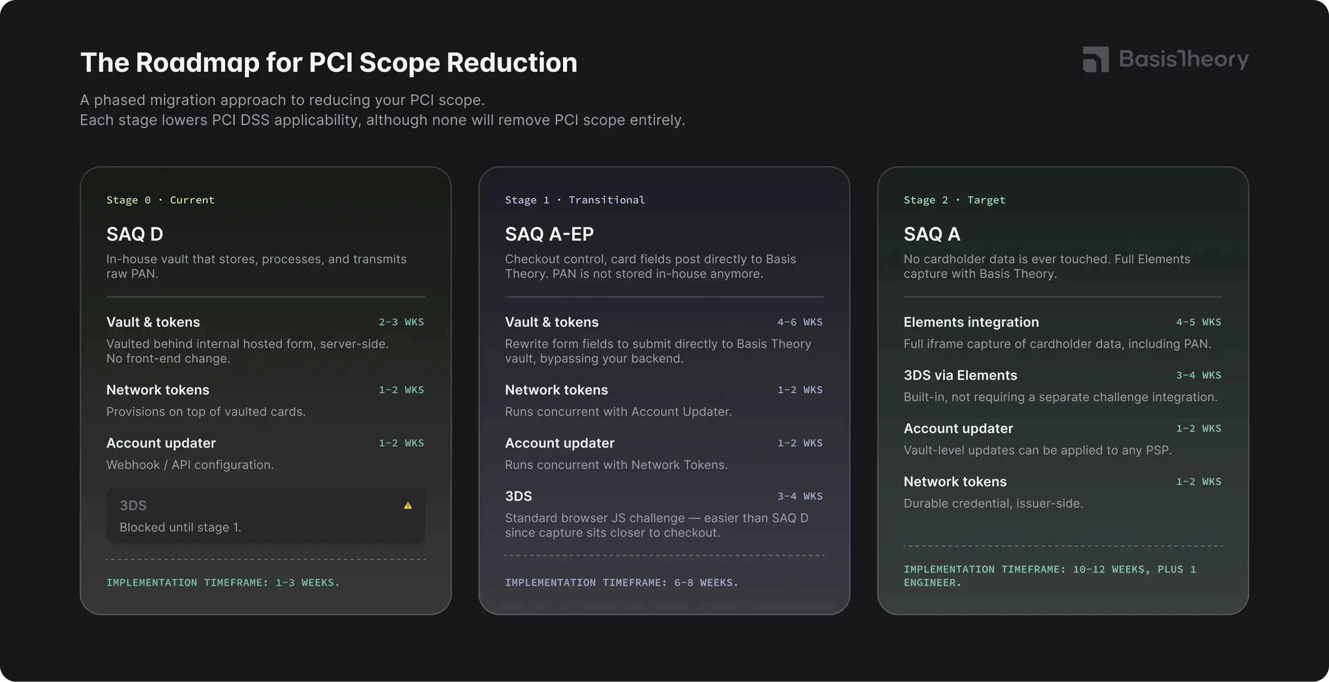Click 'Webhook / API configuration.' text
The width and height of the screenshot is (1329, 682).
click(x=190, y=465)
